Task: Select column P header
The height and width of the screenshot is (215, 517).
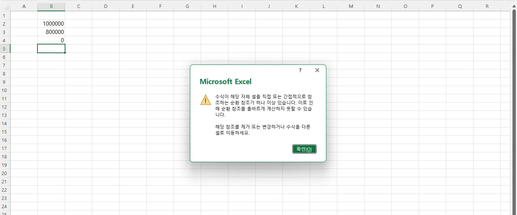Action: pos(432,6)
